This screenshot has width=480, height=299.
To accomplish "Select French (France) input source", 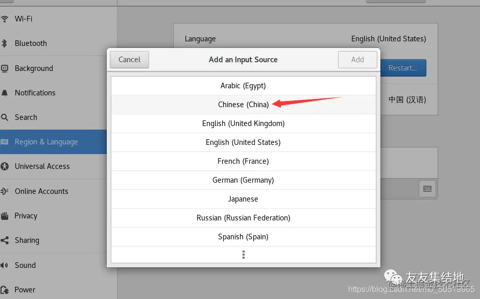I will tap(244, 161).
